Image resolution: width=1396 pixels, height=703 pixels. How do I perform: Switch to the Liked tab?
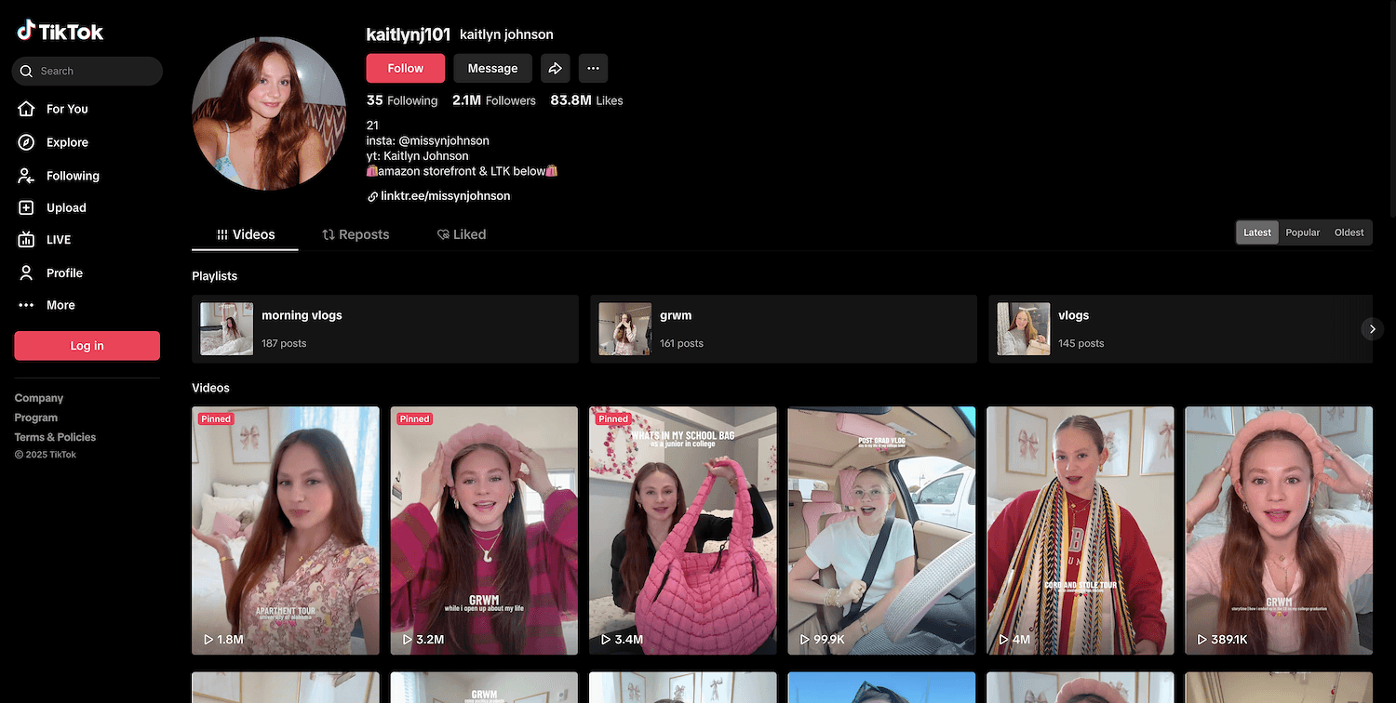(x=462, y=234)
